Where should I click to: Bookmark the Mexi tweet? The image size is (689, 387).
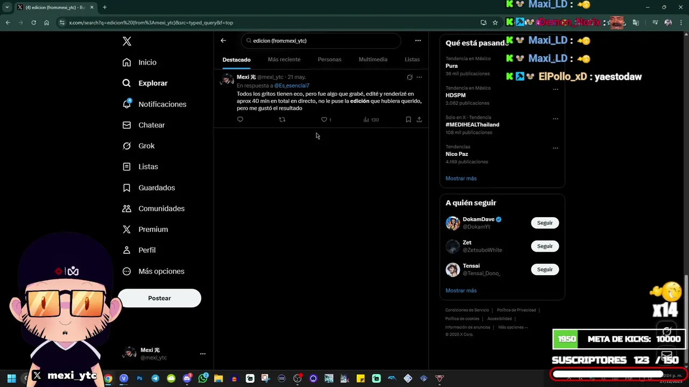point(409,120)
